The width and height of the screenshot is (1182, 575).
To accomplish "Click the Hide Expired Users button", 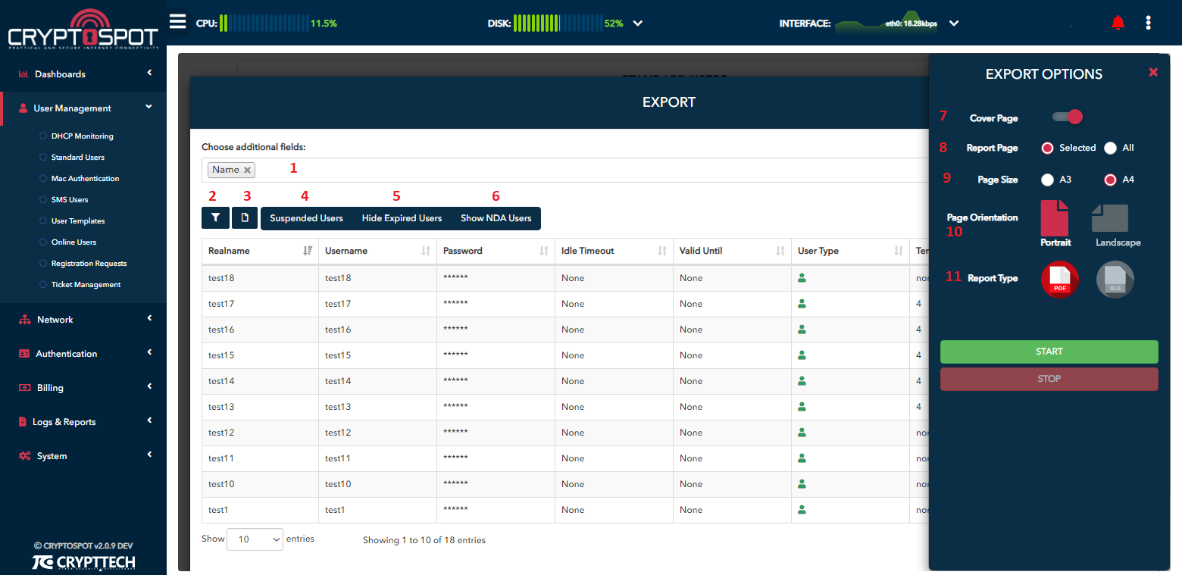I will (x=402, y=218).
